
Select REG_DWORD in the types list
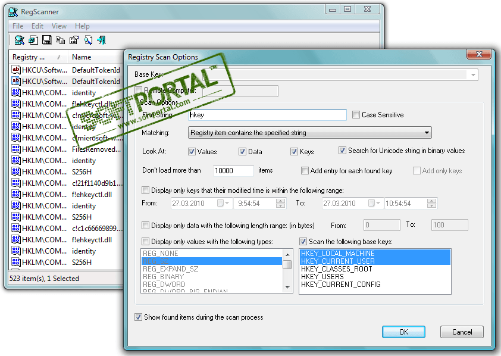(211, 284)
